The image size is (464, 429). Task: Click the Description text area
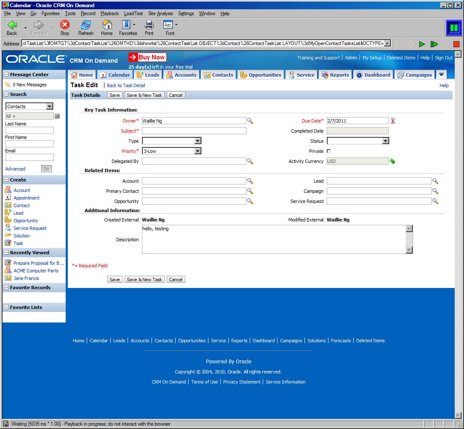click(x=275, y=240)
